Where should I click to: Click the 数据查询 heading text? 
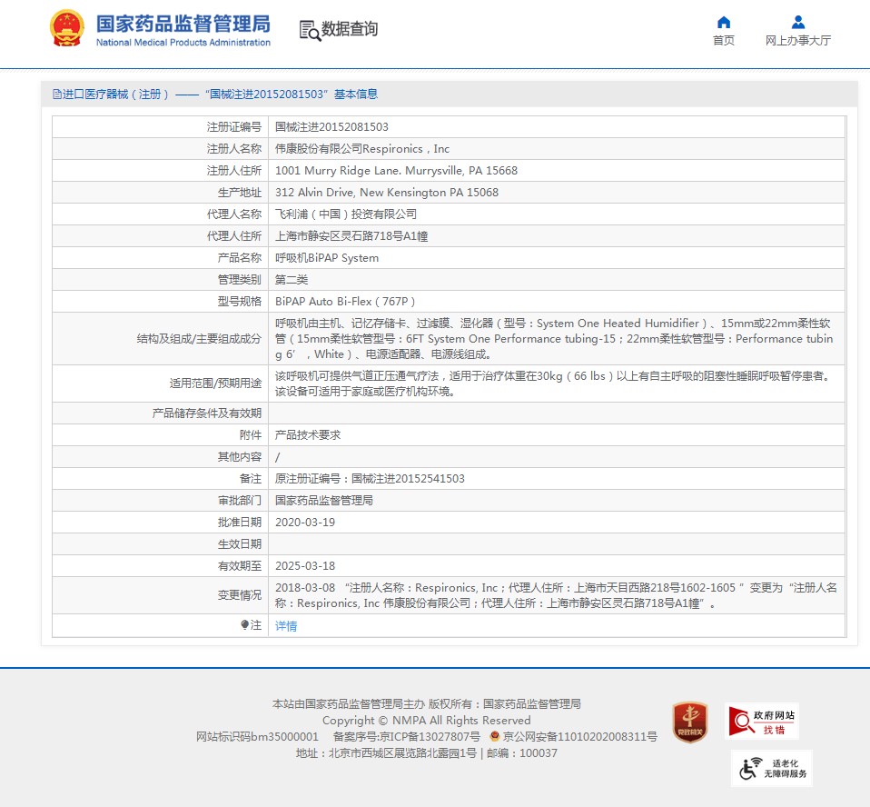tap(350, 29)
